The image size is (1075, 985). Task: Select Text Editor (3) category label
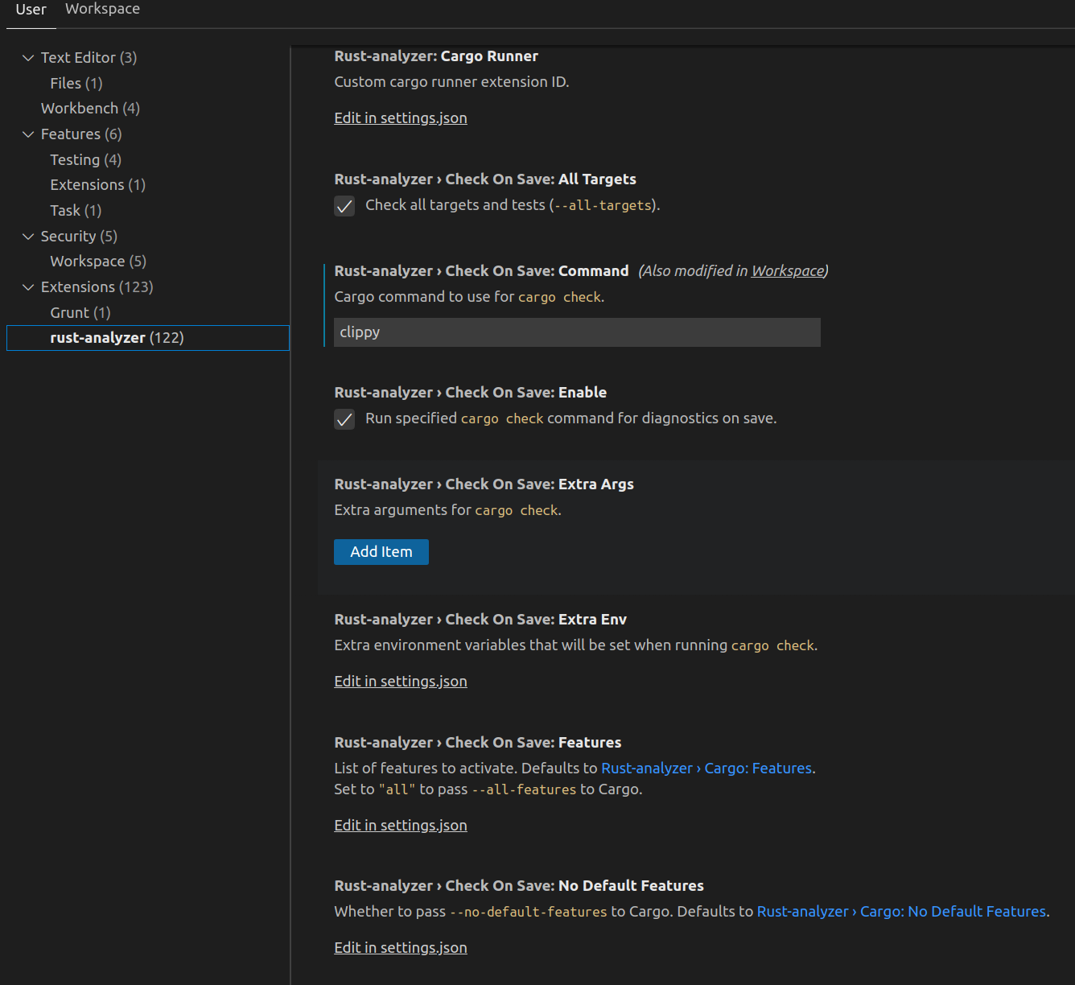[x=89, y=58]
